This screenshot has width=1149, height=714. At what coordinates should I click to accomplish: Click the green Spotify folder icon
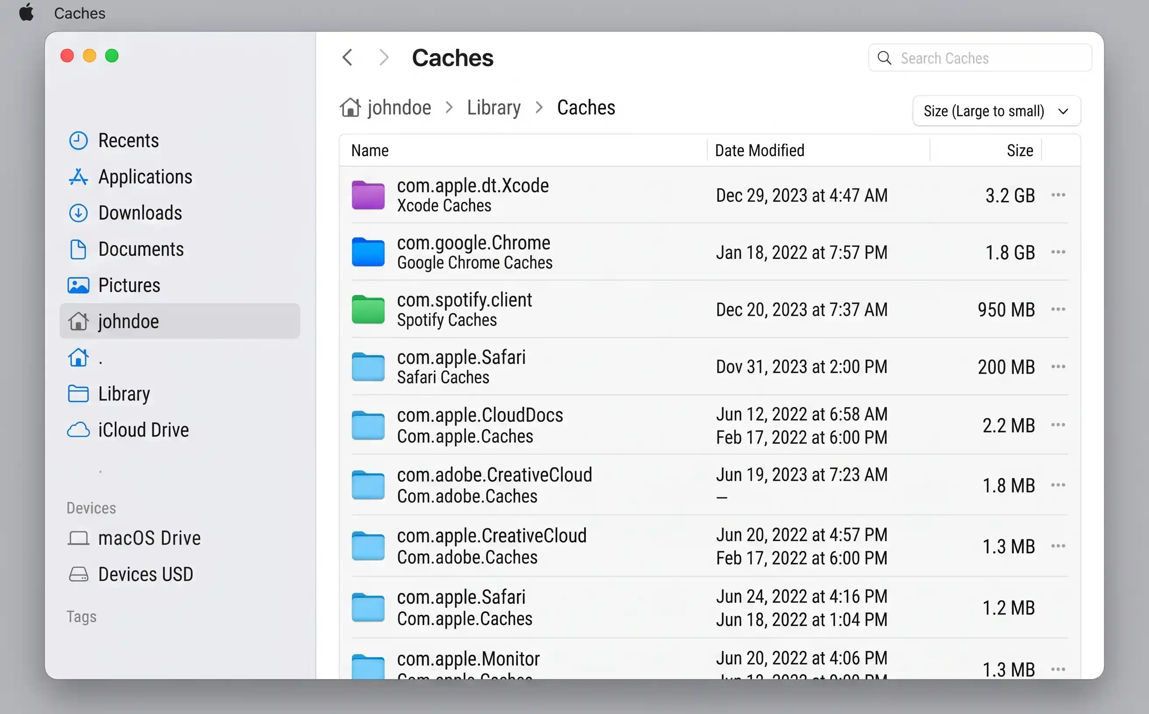368,309
